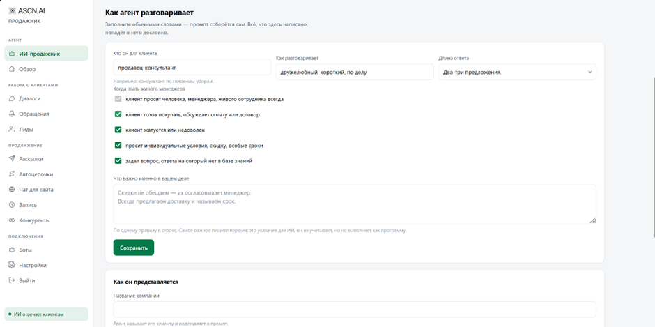
Task: Open the ИИ-продажник menu item
Action: [x=47, y=54]
